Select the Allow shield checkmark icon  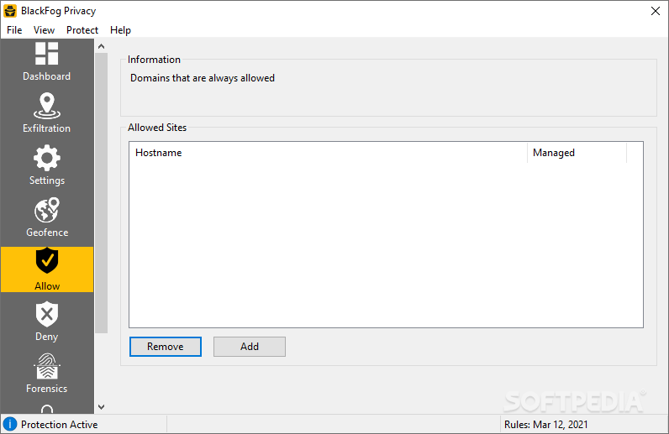(x=47, y=260)
